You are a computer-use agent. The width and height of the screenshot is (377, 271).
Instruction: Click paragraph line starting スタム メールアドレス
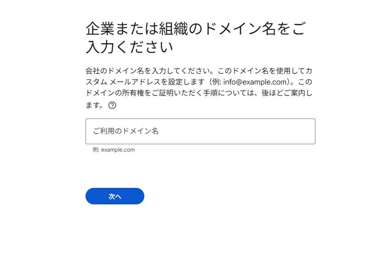(x=199, y=82)
